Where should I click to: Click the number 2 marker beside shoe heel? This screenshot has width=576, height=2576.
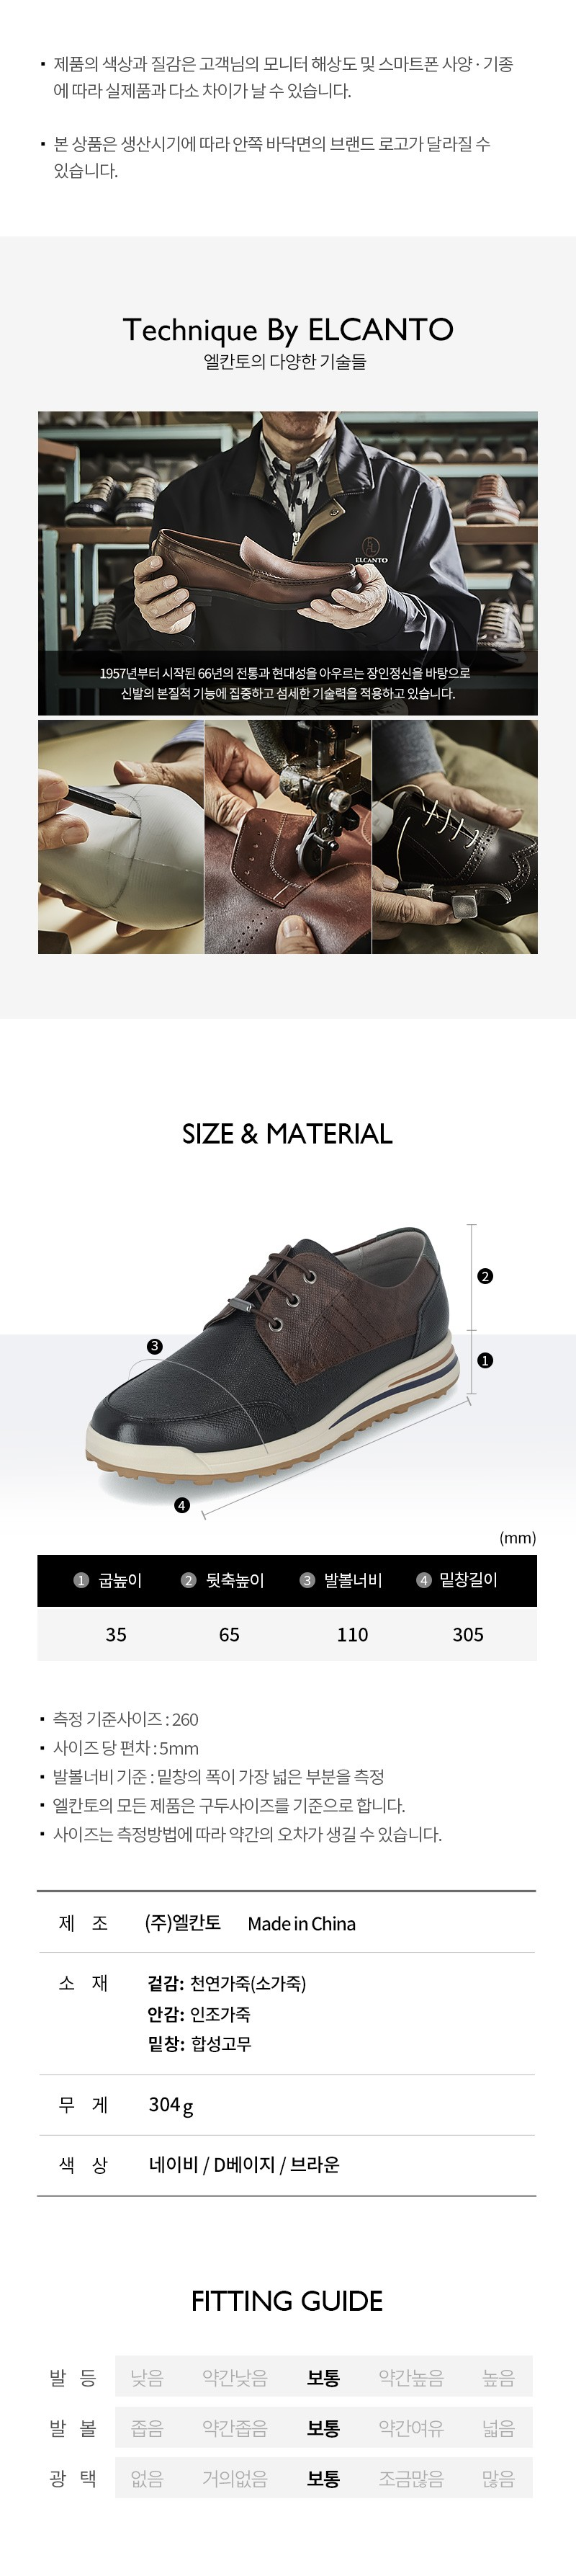[x=485, y=1276]
